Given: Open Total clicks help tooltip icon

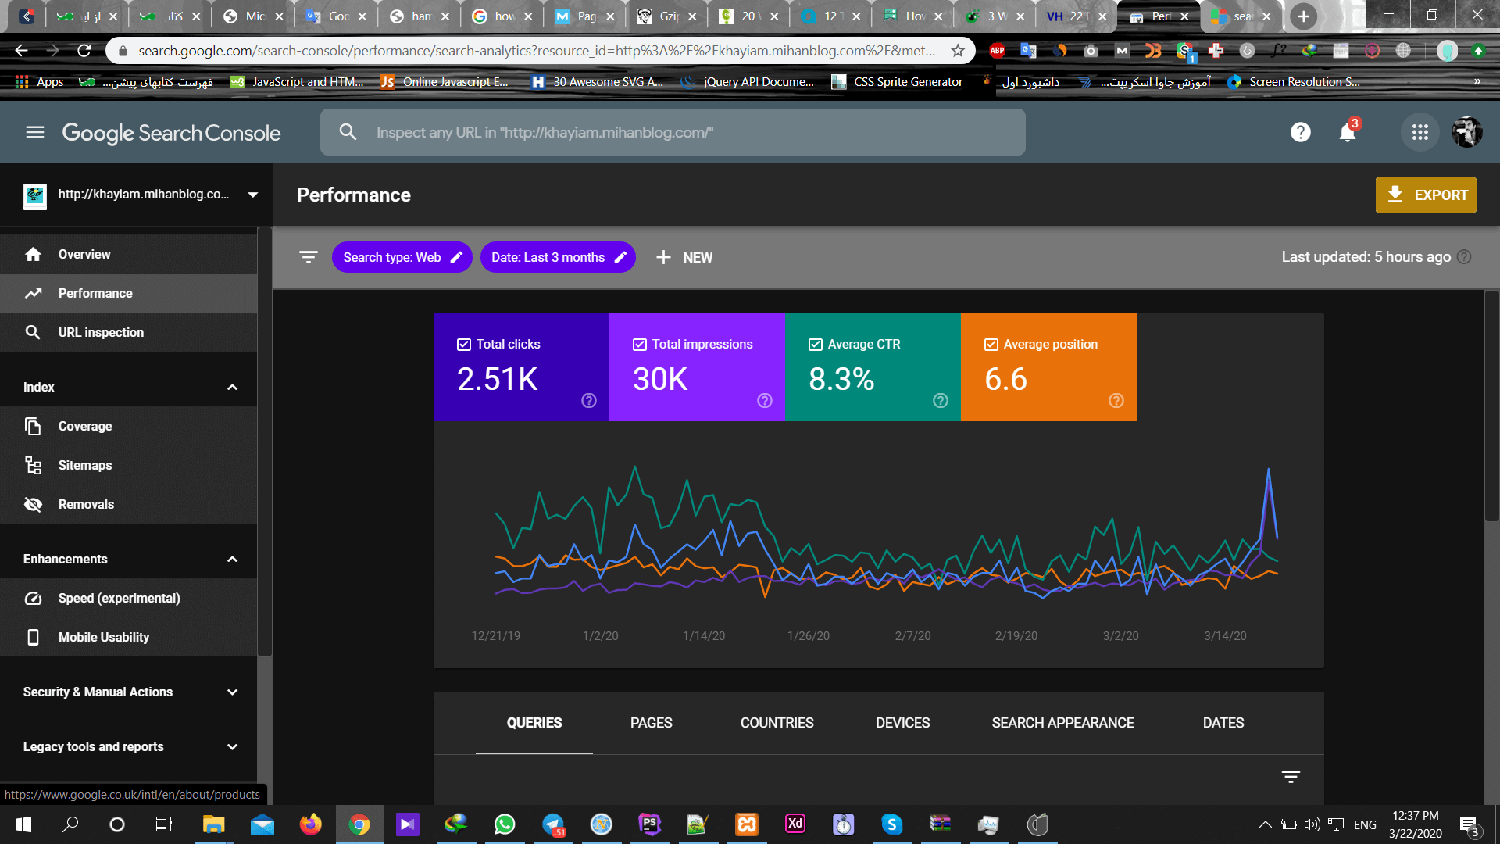Looking at the screenshot, I should click(589, 400).
